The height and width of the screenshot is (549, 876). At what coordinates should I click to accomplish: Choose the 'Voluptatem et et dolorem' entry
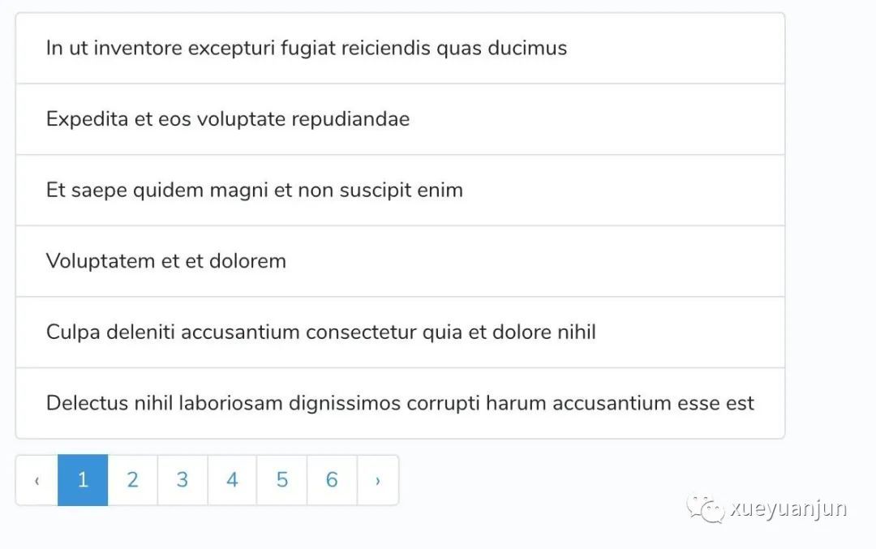click(x=165, y=261)
